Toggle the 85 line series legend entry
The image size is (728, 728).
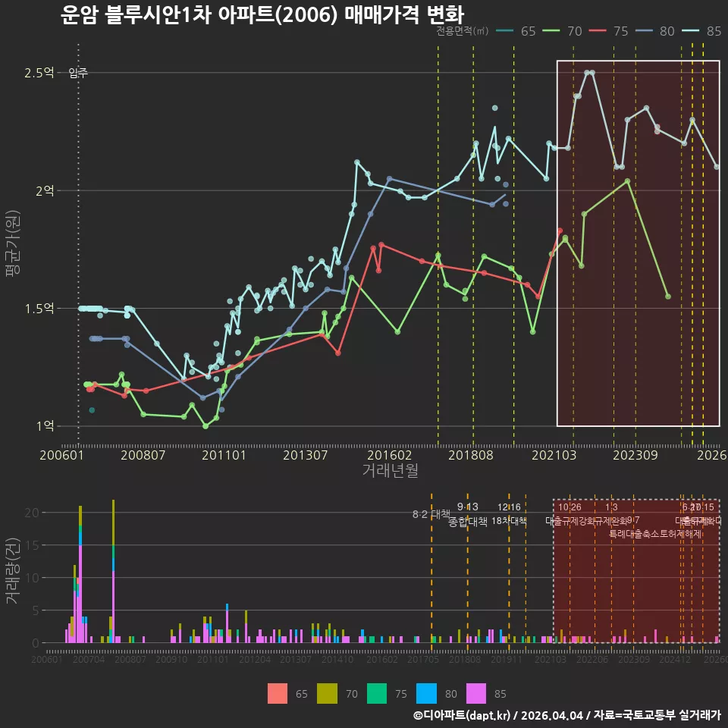pos(701,31)
